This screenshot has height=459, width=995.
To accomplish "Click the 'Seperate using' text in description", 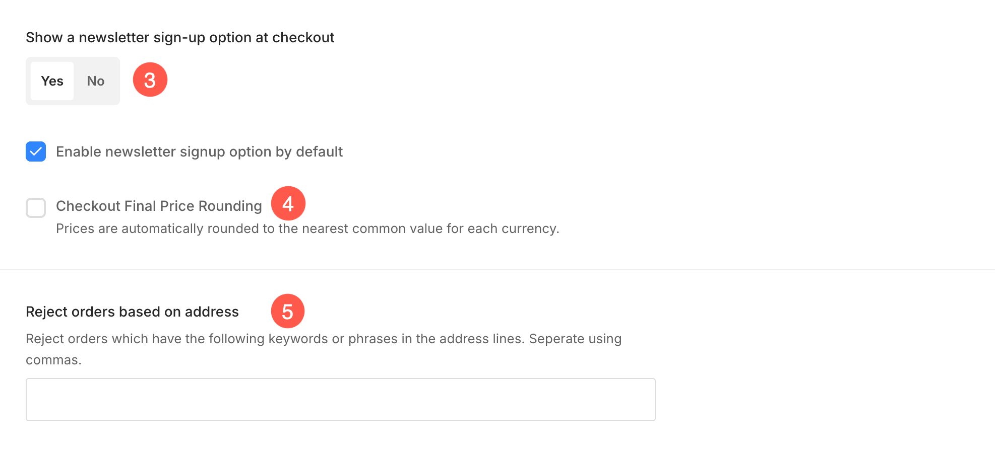I will pyautogui.click(x=575, y=339).
